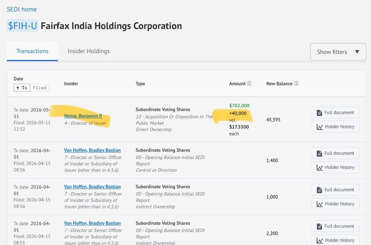Expand the Show filters dropdown
Image resolution: width=371 pixels, height=245 pixels.
click(x=338, y=52)
